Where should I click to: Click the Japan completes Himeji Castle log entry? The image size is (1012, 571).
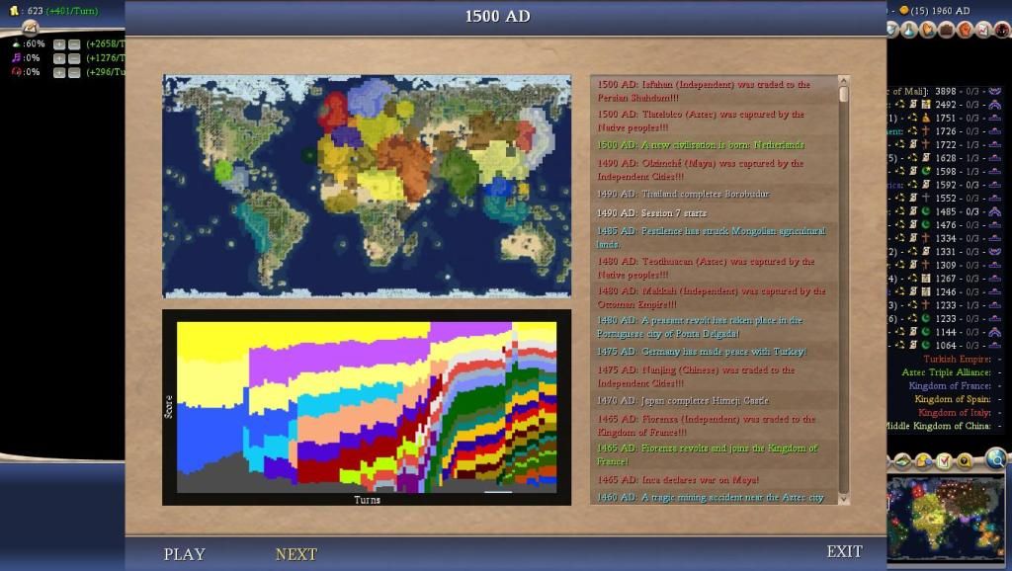point(682,401)
